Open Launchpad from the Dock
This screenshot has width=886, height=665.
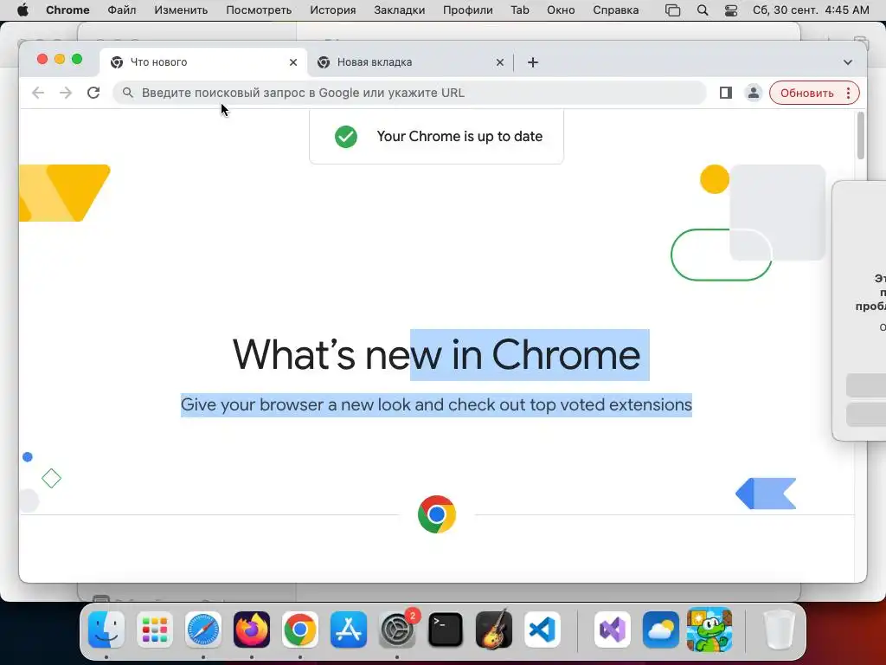pos(155,629)
